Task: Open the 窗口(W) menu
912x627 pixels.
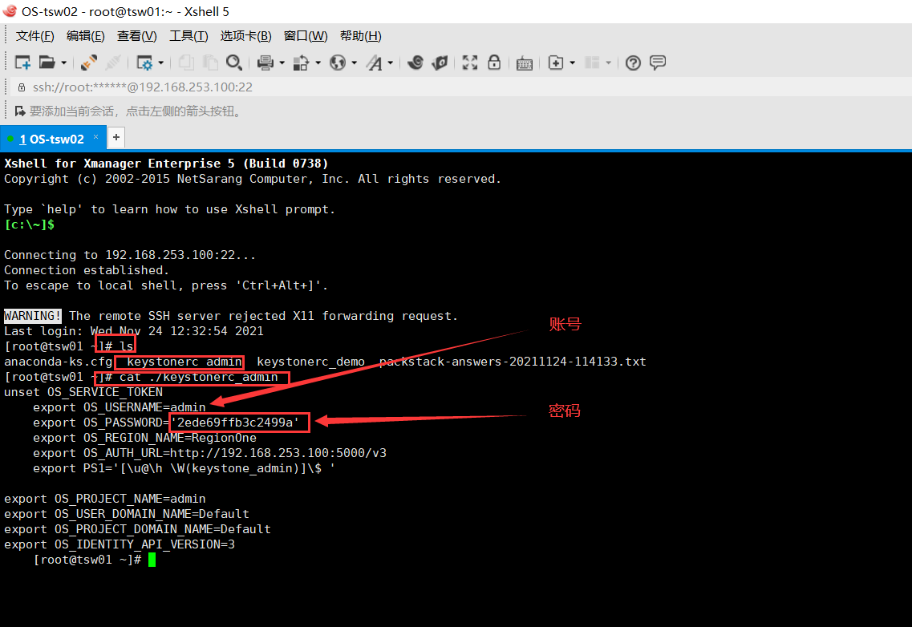Action: point(306,36)
